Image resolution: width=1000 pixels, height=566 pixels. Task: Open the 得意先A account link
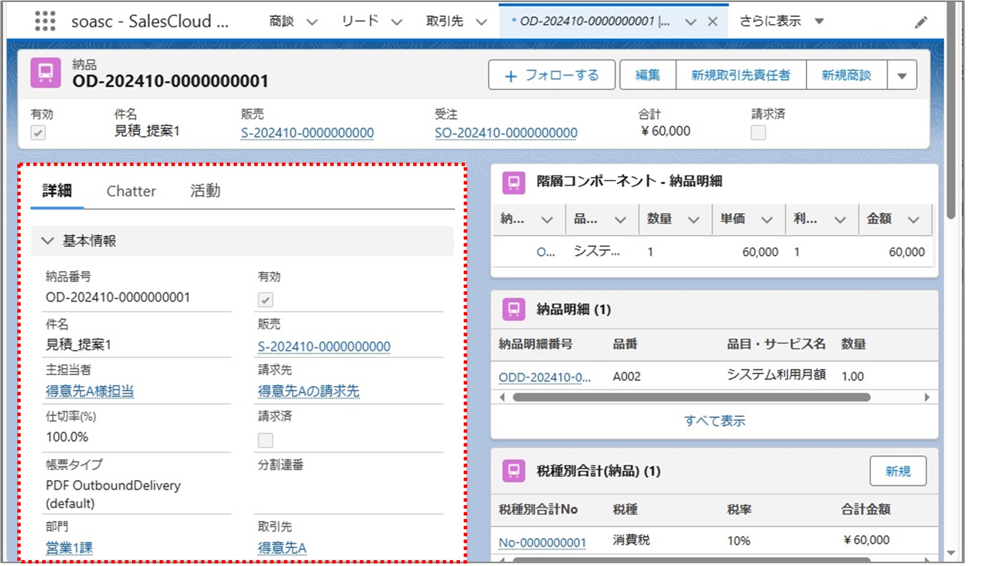(x=282, y=548)
